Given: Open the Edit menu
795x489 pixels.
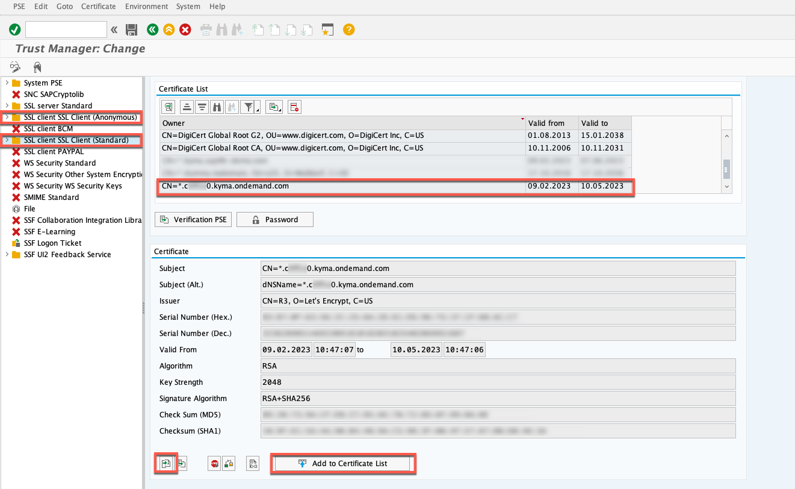Looking at the screenshot, I should click(41, 7).
